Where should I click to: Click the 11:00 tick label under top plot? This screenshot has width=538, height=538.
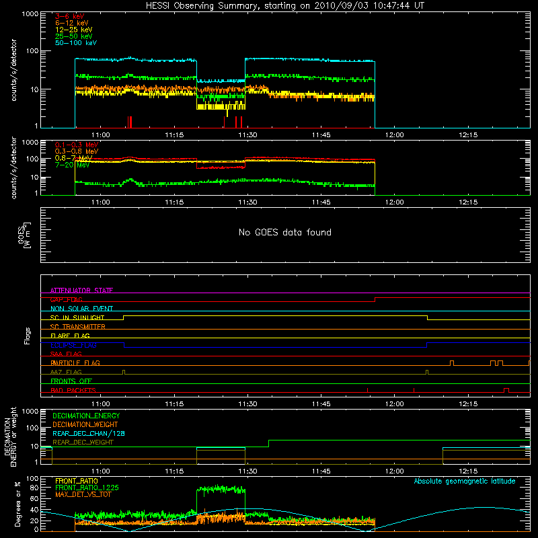click(100, 135)
